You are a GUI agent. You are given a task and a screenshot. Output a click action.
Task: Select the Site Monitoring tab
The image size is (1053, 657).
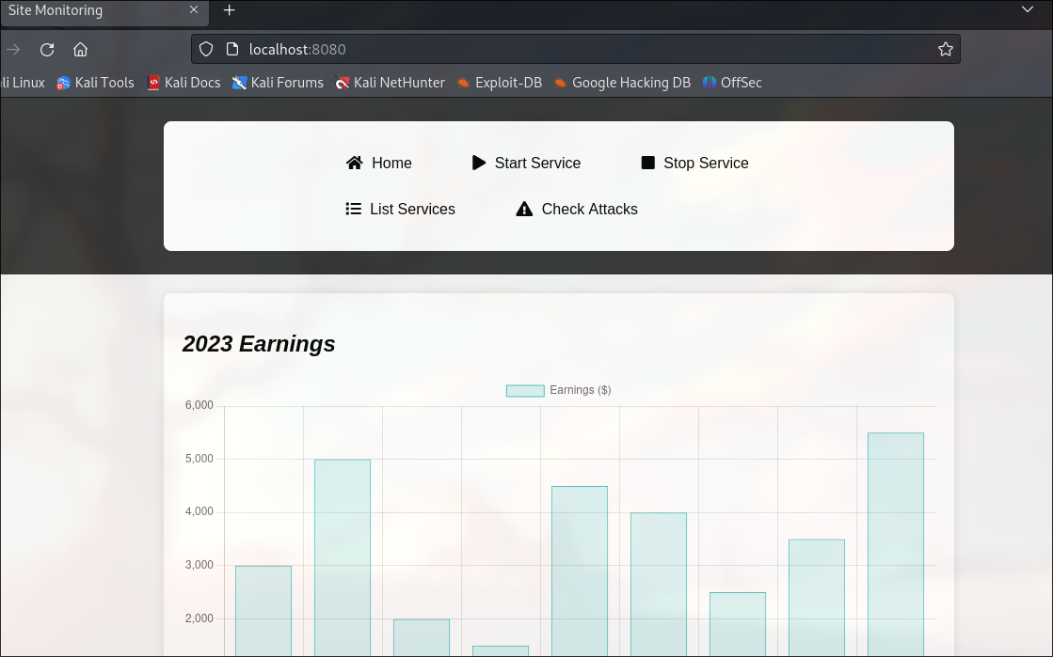pyautogui.click(x=85, y=10)
